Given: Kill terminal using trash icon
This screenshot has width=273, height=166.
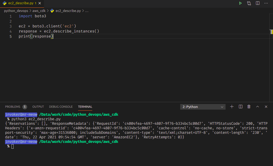Looking at the screenshot, I should click(x=249, y=107).
